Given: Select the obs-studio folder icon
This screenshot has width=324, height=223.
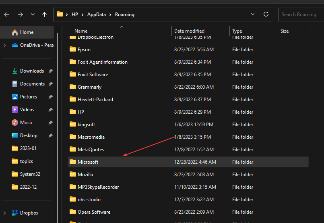Looking at the screenshot, I should 73,199.
